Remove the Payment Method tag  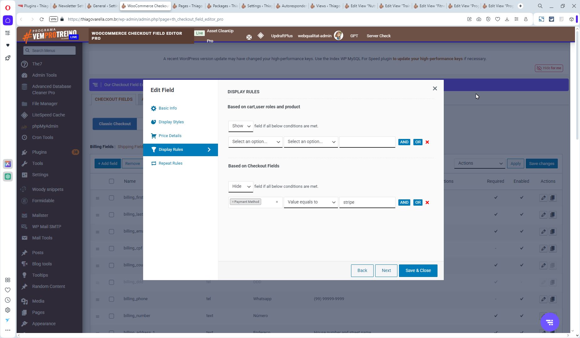pyautogui.click(x=233, y=202)
